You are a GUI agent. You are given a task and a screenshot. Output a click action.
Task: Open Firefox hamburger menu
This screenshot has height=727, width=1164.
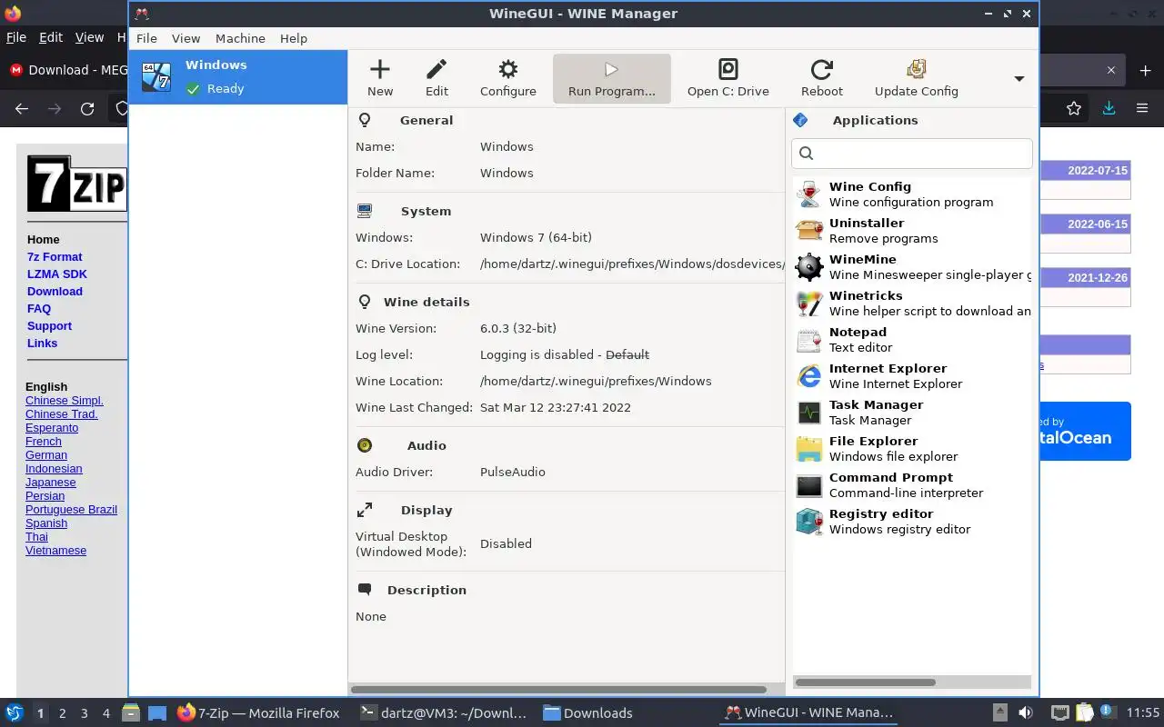click(x=1142, y=108)
